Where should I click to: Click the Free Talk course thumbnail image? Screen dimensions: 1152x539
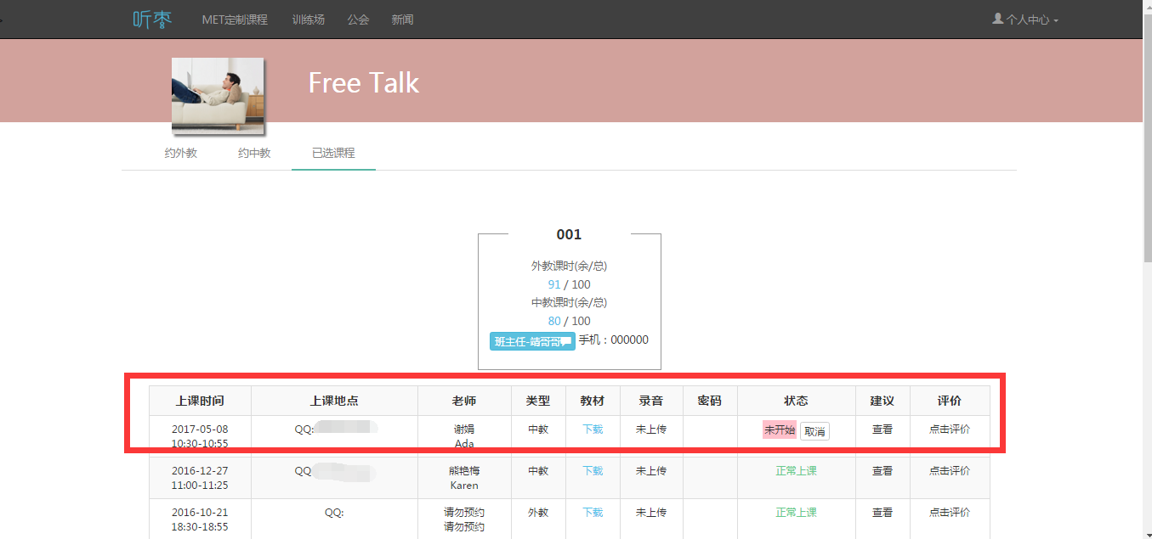coord(218,95)
